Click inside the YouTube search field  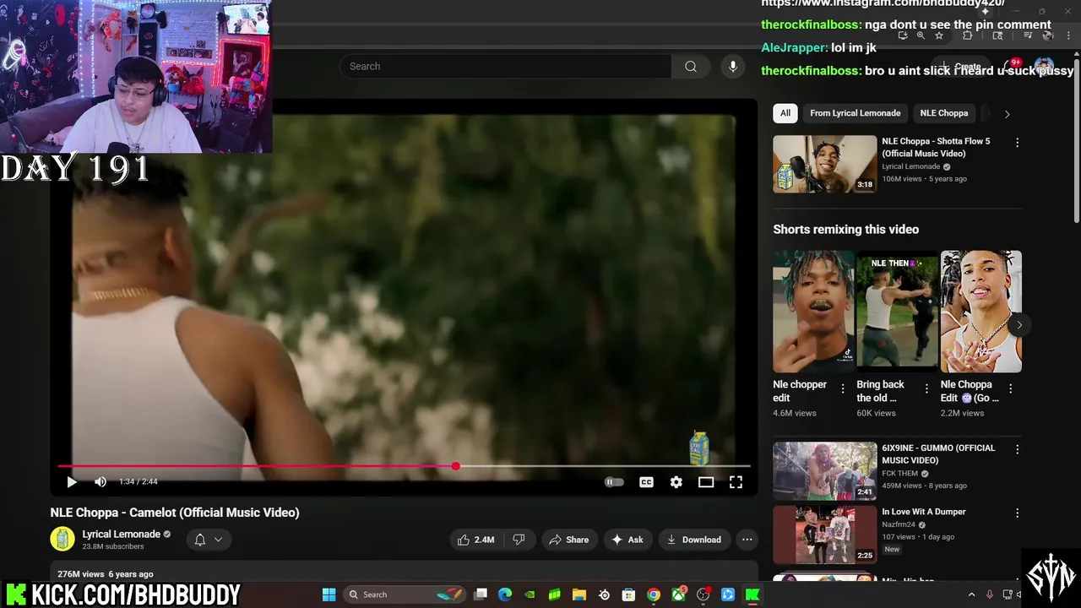505,66
